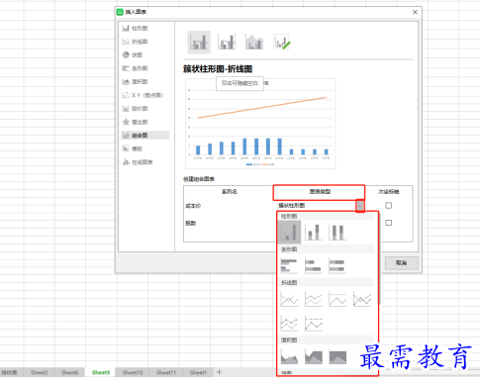The image size is (480, 388).
Task: Switch to the Sheet10 tab
Action: [133, 372]
